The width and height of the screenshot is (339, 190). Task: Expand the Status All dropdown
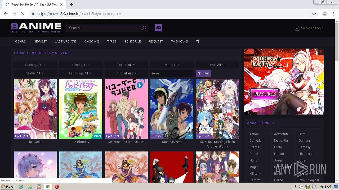35,73
